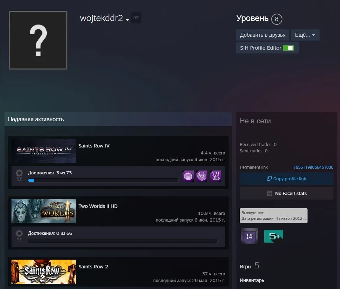The image size is (340, 289).
Task: Open the Ещё... dropdown menu
Action: coord(305,35)
